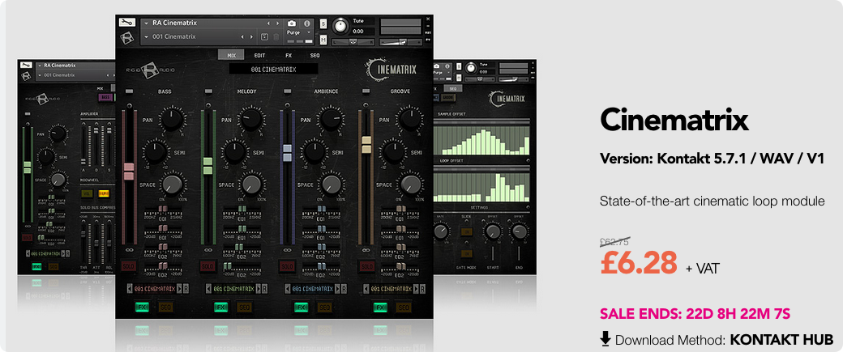The width and height of the screenshot is (843, 352).
Task: Open the wrench edit icon in main Kontakt window
Action: [x=127, y=23]
